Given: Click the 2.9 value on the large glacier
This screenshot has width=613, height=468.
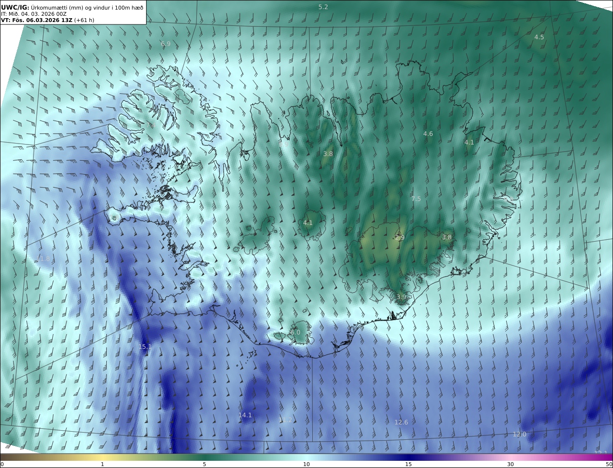Looking at the screenshot, I should tap(400, 238).
